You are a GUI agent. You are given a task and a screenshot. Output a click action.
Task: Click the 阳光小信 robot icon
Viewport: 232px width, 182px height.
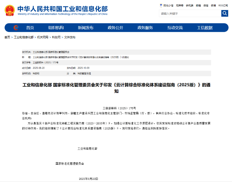click(x=161, y=5)
